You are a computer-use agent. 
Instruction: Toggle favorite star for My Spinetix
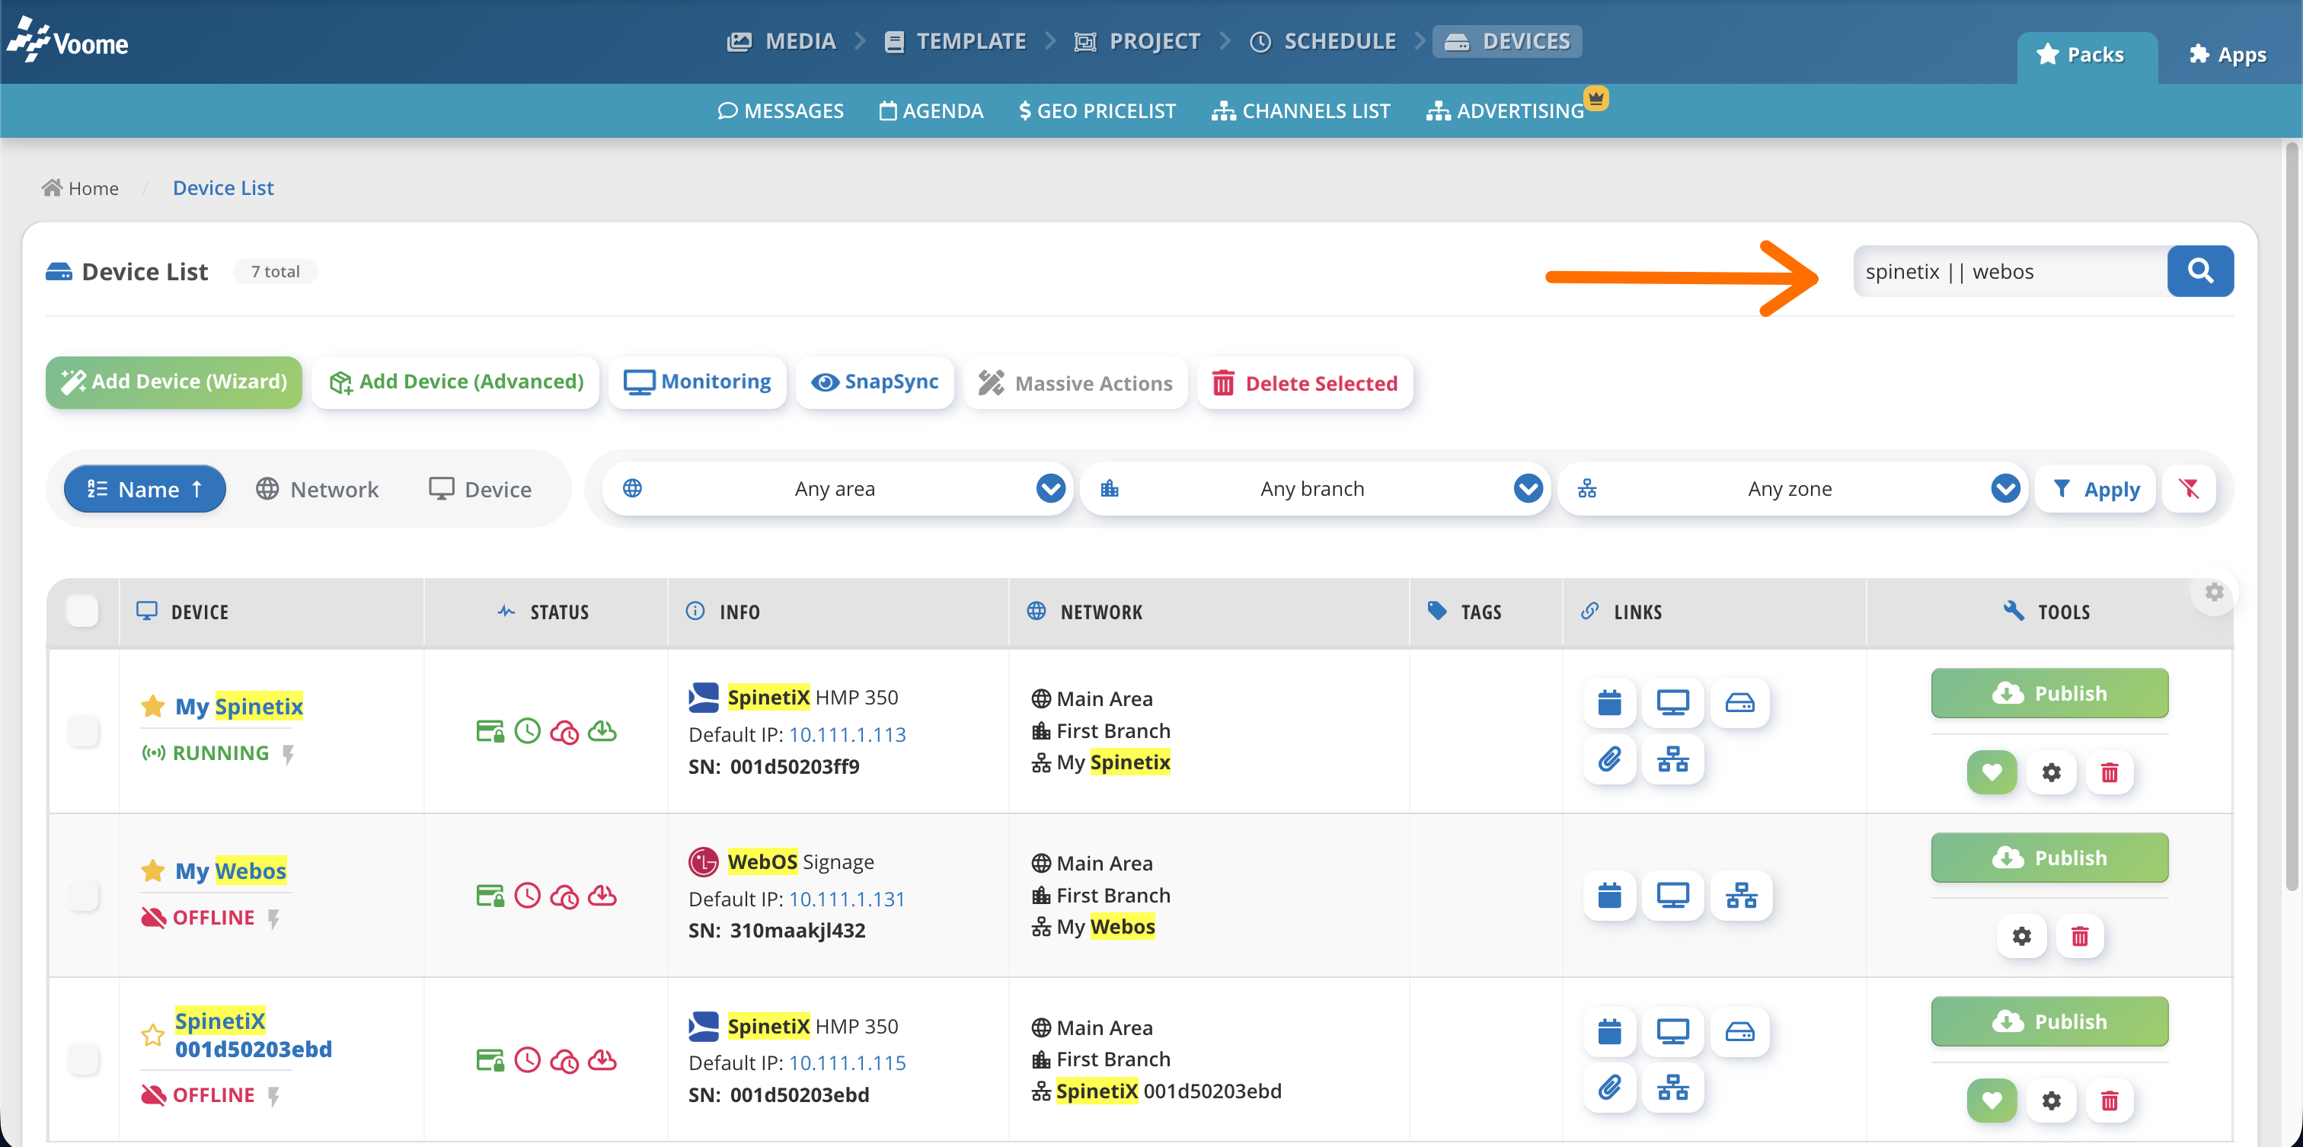coord(153,706)
